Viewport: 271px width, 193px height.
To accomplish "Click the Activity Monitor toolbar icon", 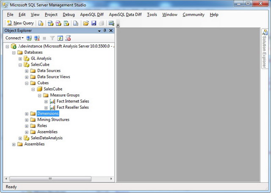I will [111, 23].
